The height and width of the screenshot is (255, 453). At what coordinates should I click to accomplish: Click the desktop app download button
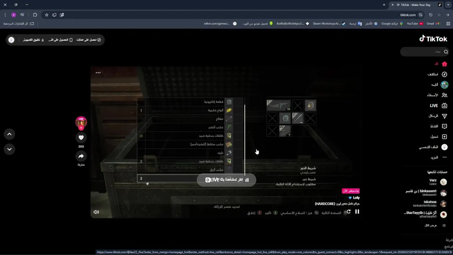coord(34,40)
